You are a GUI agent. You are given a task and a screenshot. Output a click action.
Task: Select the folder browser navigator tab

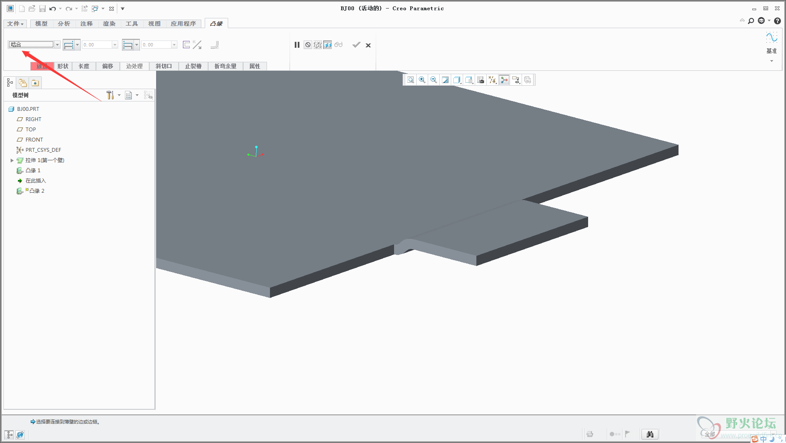pos(23,83)
